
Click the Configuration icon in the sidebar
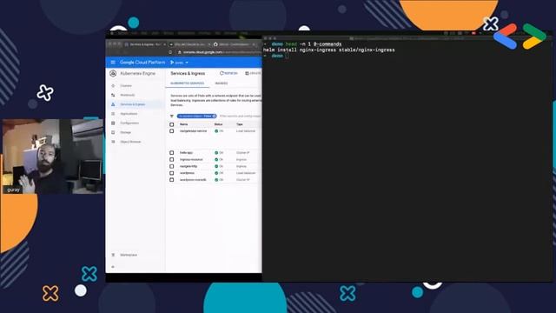(113, 123)
